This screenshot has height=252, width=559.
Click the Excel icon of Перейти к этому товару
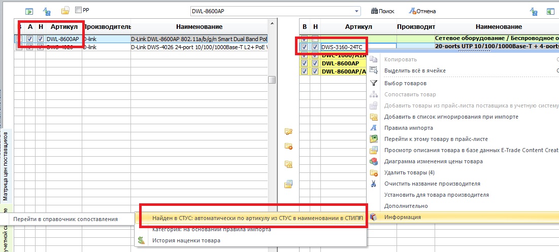click(374, 139)
